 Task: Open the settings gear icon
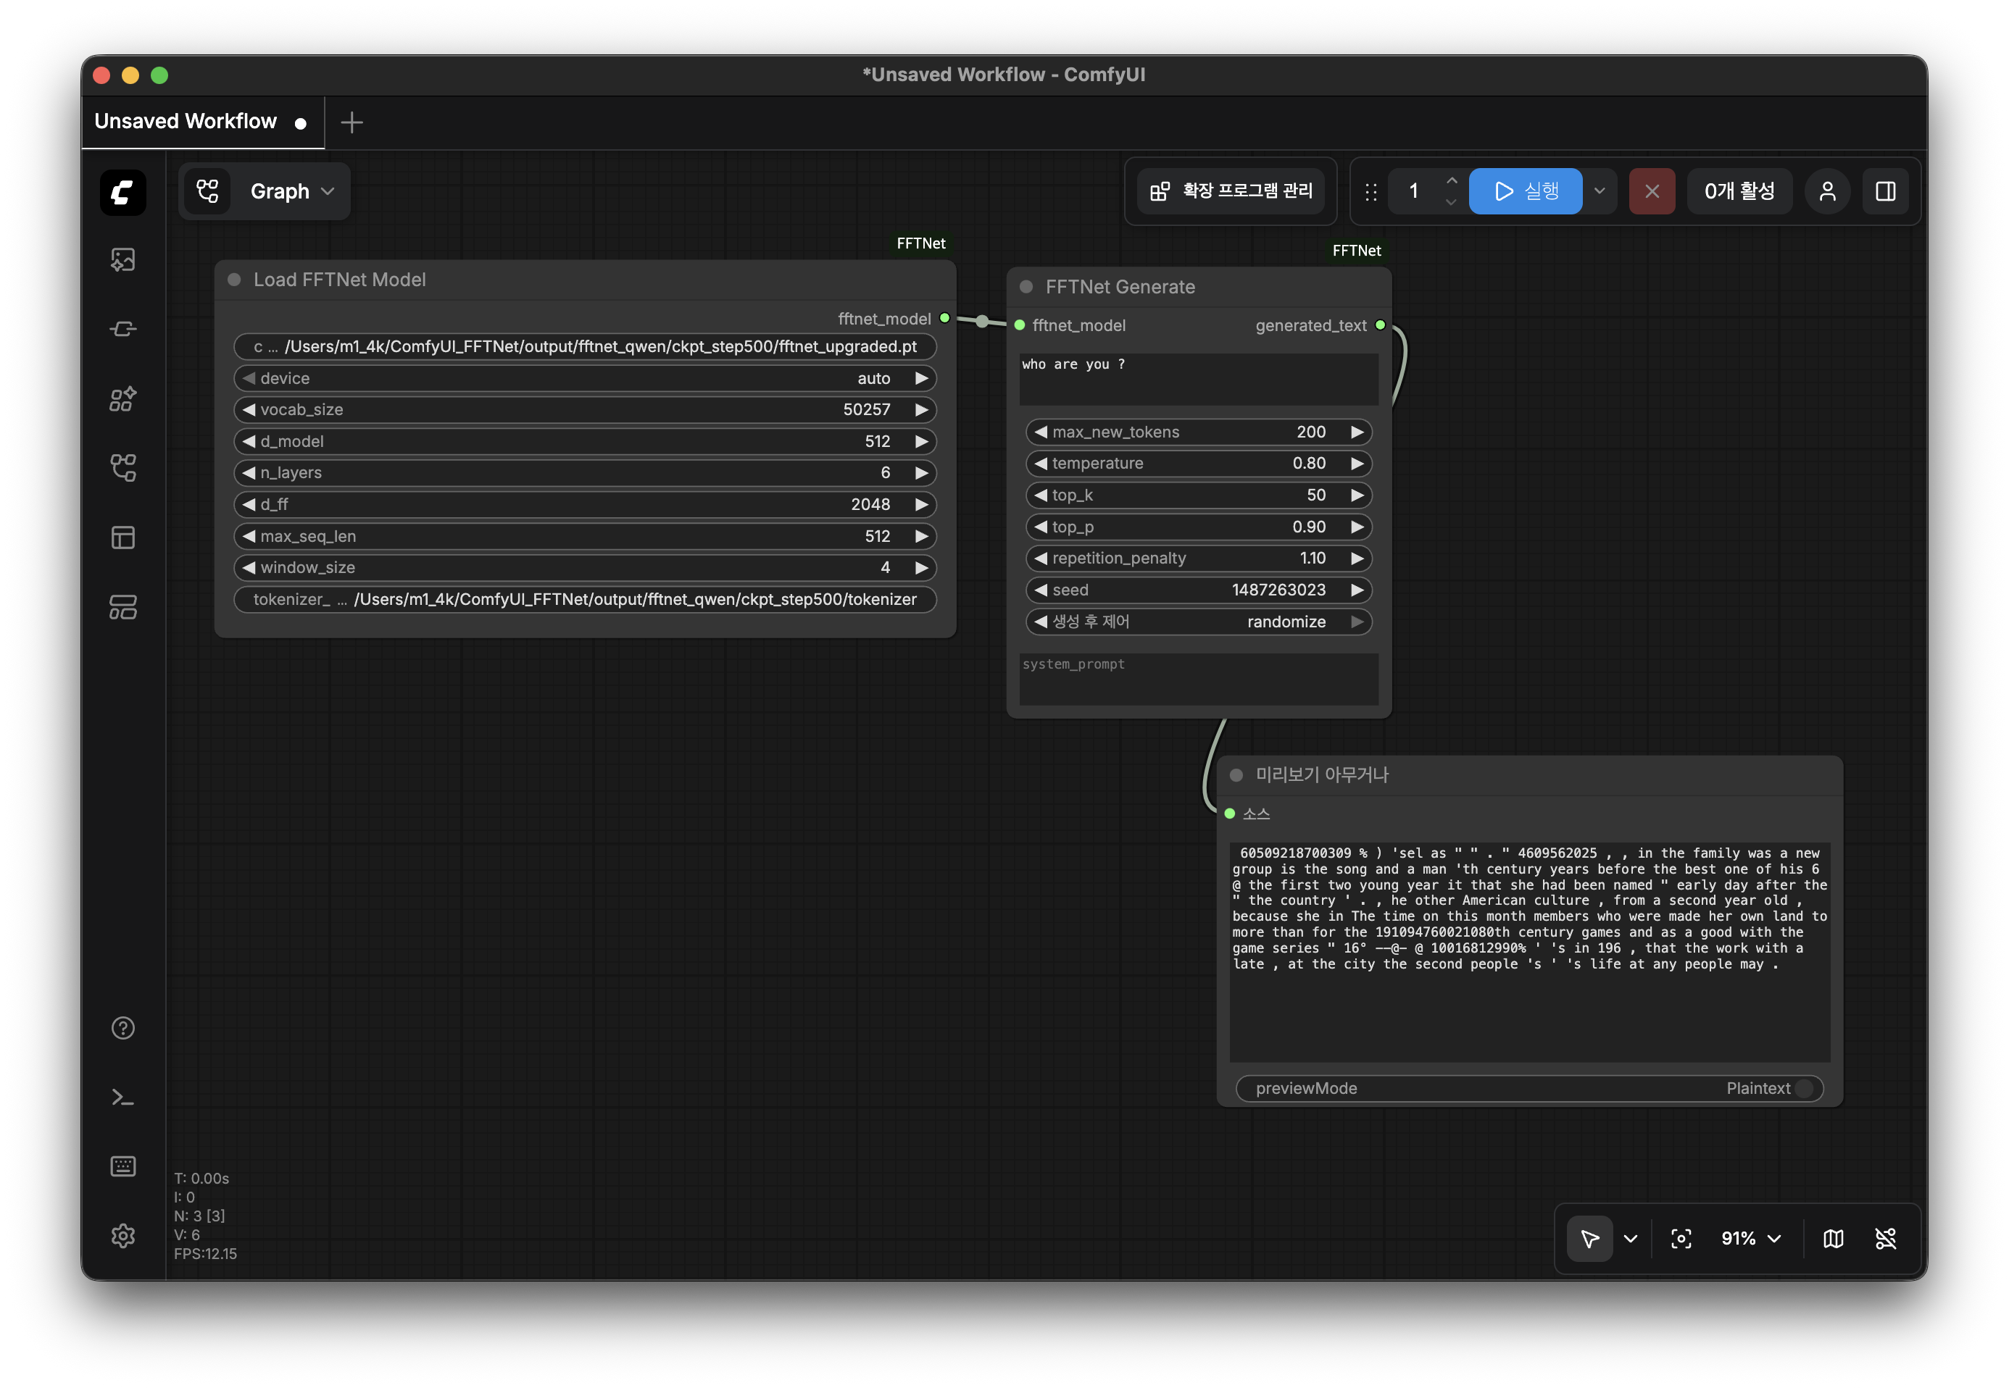click(122, 1236)
